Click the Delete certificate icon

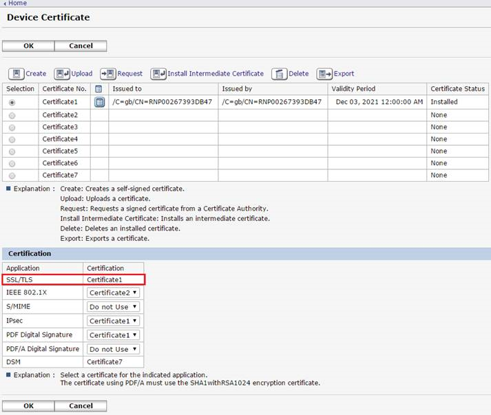pyautogui.click(x=279, y=74)
